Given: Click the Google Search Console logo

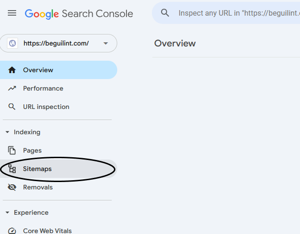Looking at the screenshot, I should click(x=79, y=14).
